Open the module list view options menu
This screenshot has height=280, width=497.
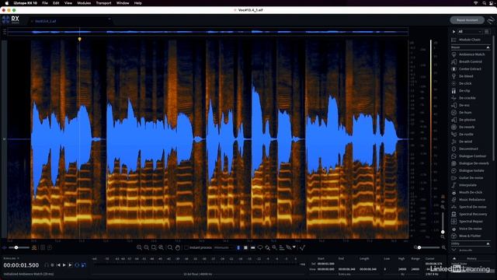point(487,32)
